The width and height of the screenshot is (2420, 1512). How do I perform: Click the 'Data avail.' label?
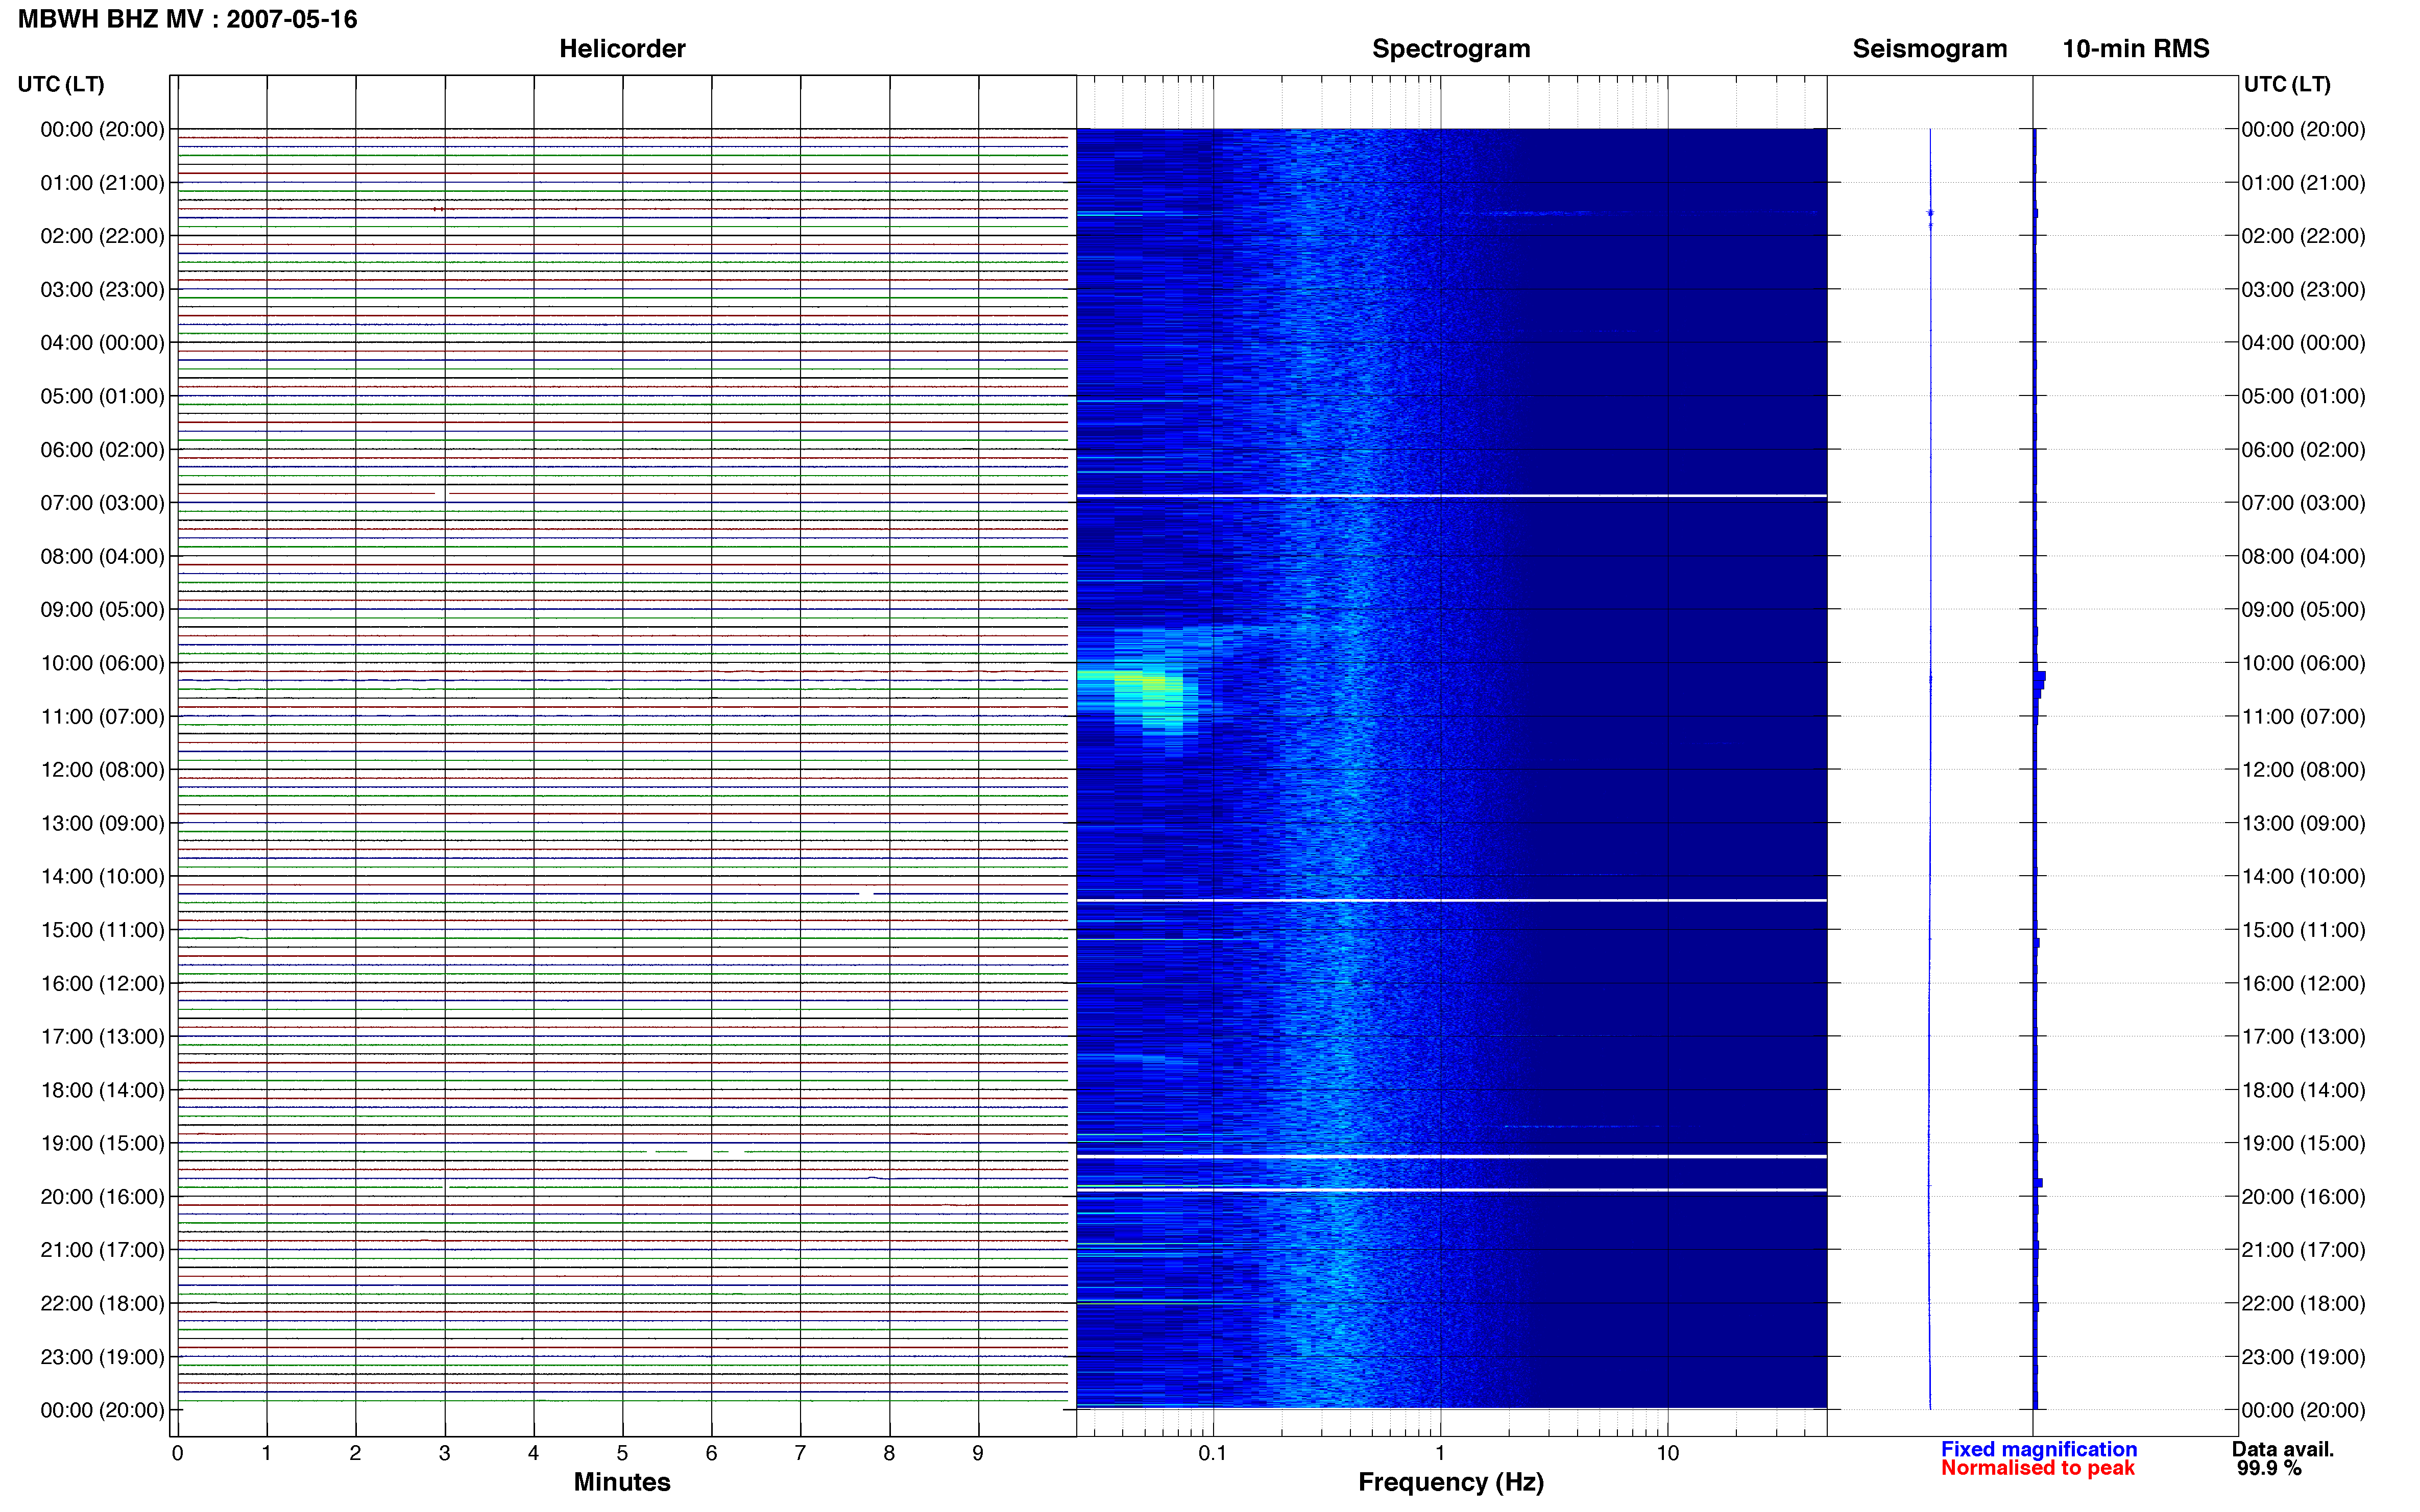[x=2283, y=1449]
